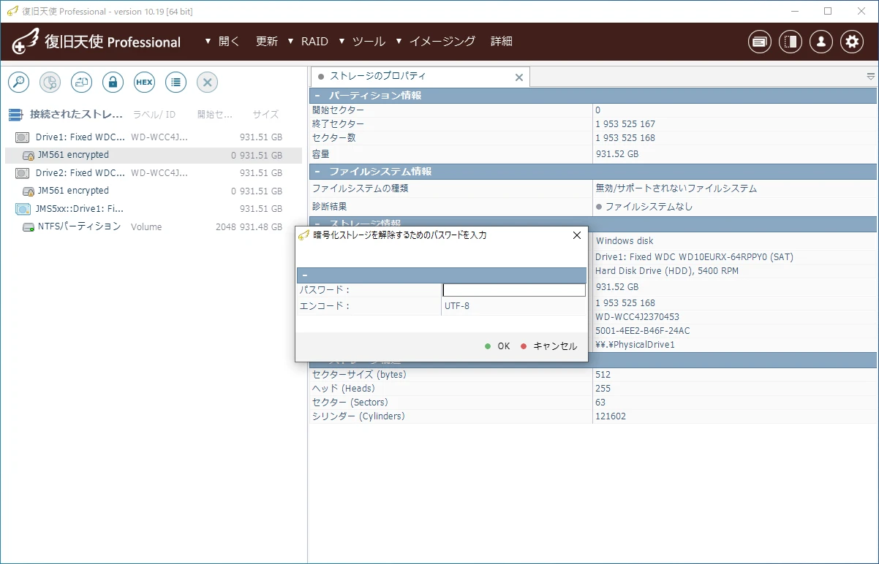Viewport: 879px width, 564px height.
Task: Click the open disk image icon
Action: [81, 82]
